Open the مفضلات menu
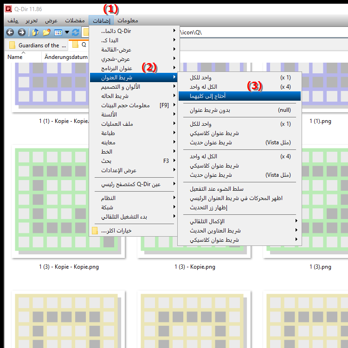 (x=75, y=20)
